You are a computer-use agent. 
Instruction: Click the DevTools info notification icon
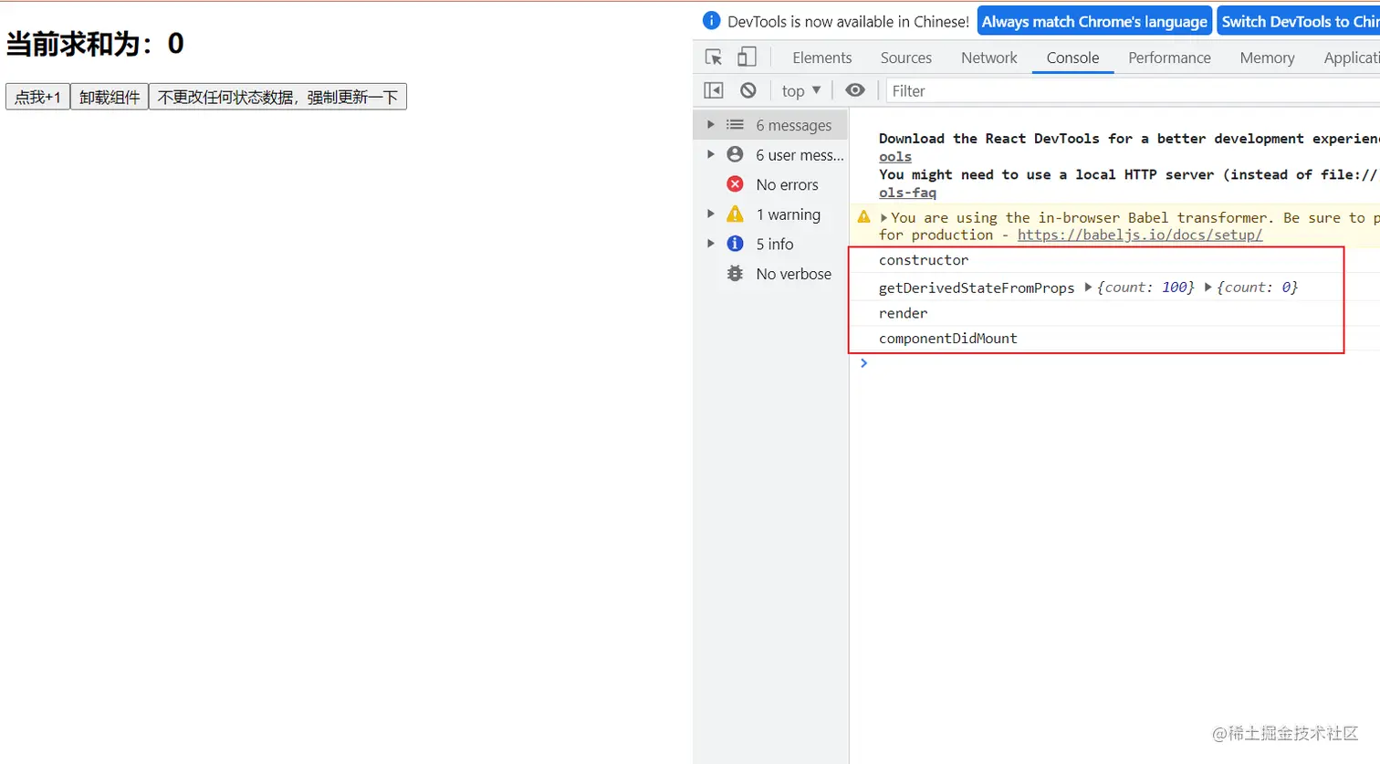point(711,20)
